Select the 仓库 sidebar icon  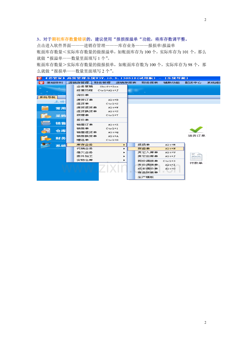pos(45,130)
